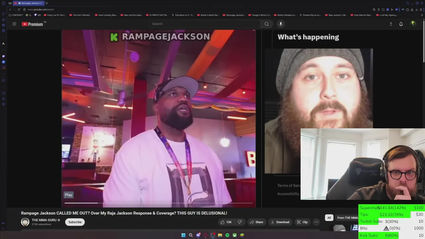Open THE MMA GURU channel name

[x=44, y=220]
